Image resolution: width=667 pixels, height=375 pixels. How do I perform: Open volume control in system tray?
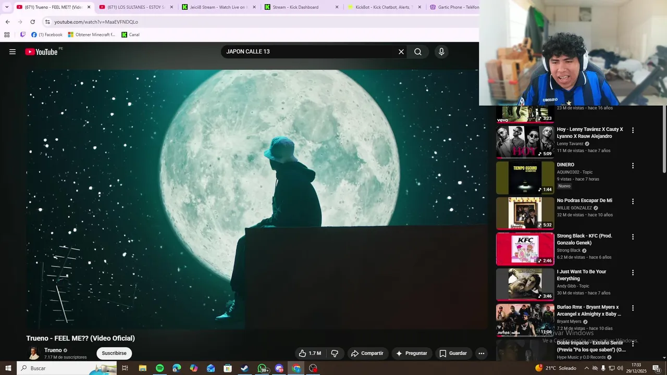click(x=621, y=368)
